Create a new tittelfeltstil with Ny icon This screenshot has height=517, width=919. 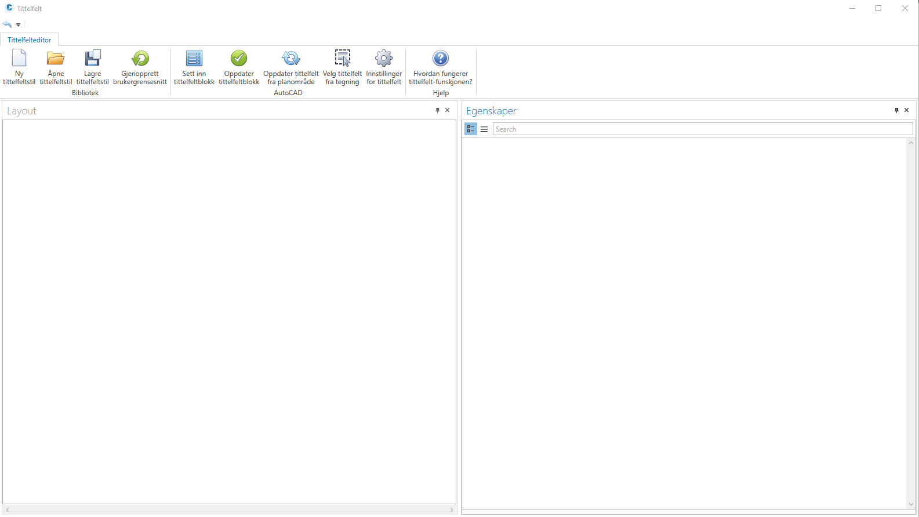point(19,59)
